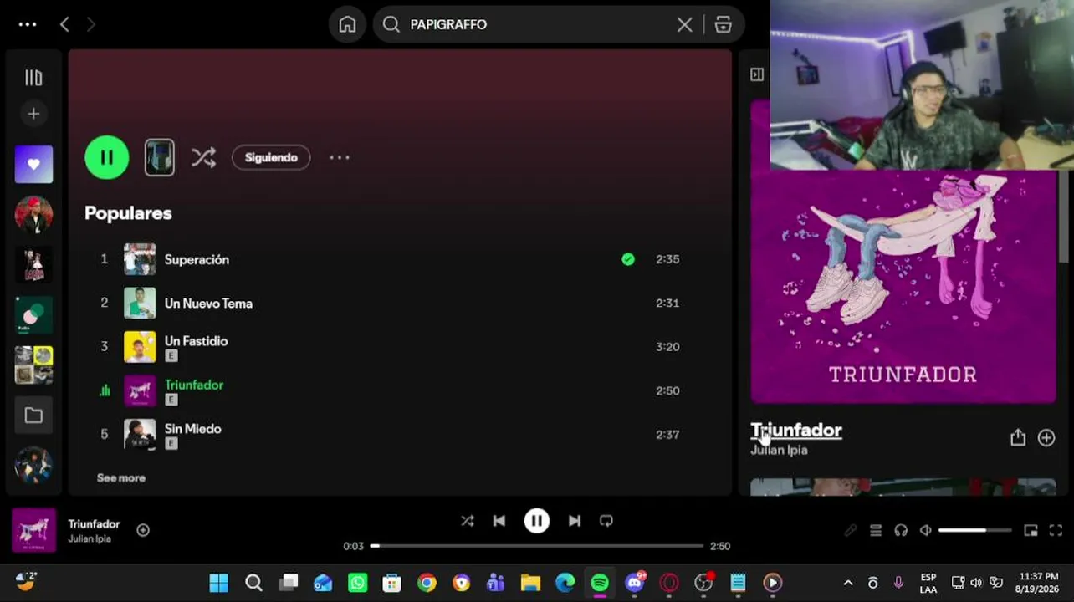Open the queue

(x=876, y=530)
